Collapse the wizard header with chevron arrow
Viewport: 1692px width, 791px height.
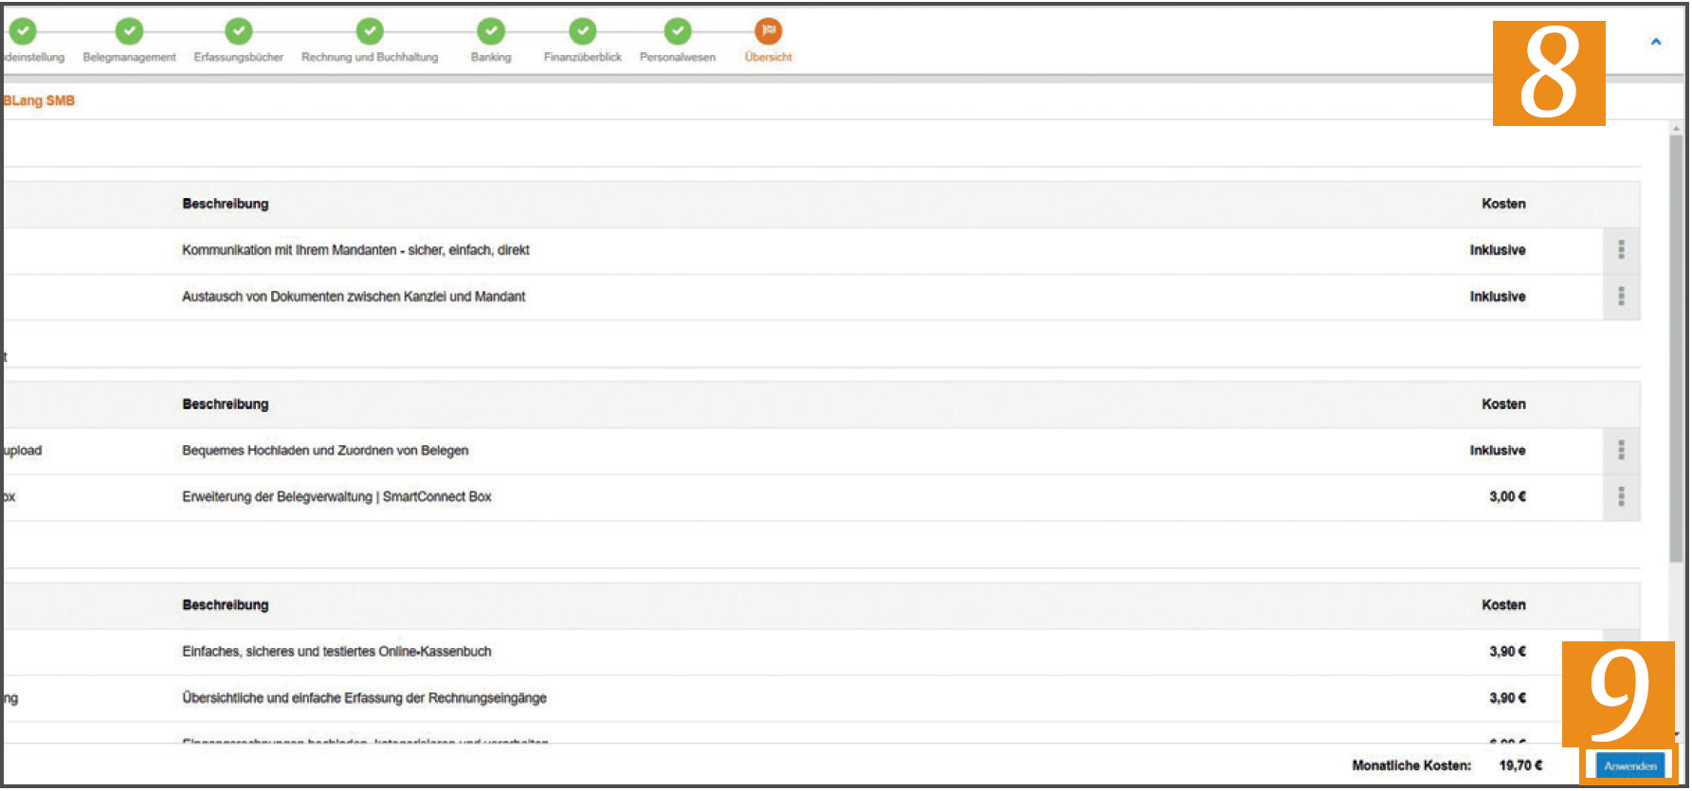tap(1656, 42)
